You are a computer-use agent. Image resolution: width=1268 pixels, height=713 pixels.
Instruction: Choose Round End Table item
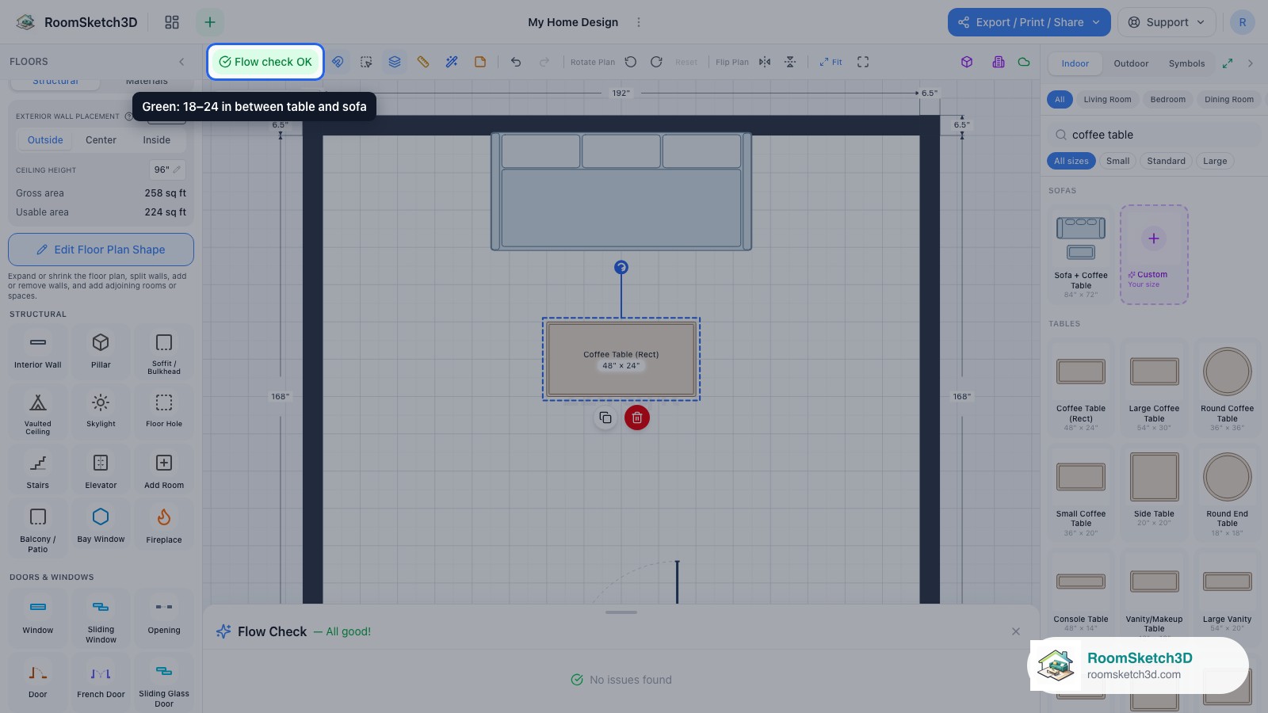click(1227, 494)
